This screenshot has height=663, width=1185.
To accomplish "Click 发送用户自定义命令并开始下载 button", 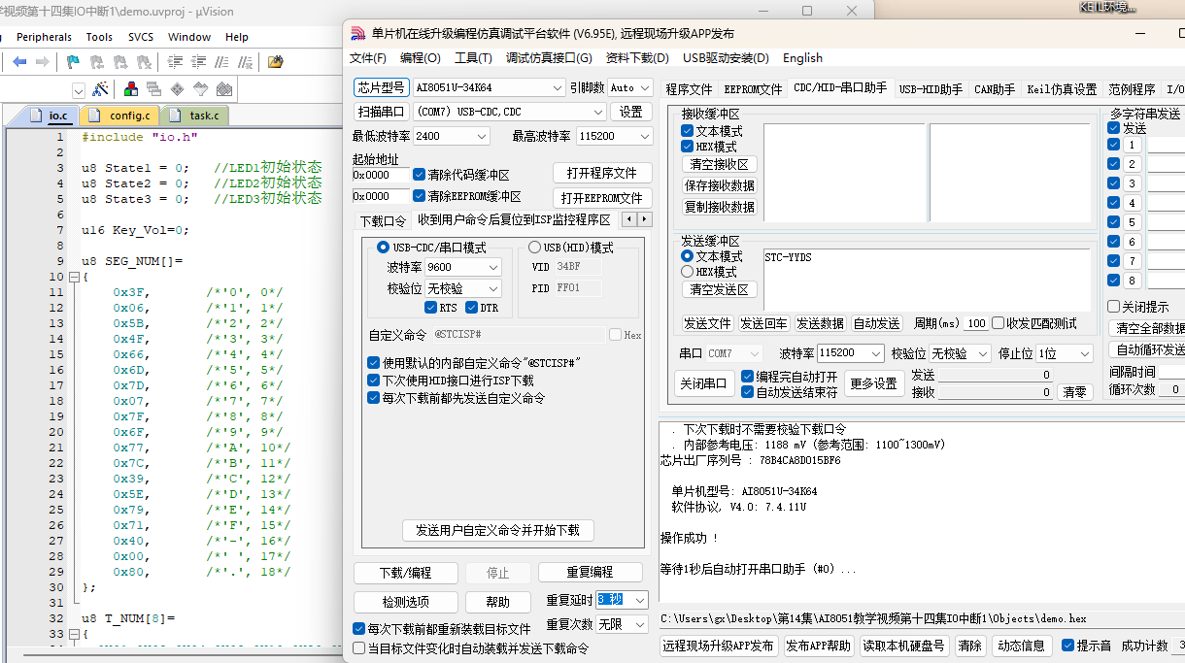I will [497, 530].
